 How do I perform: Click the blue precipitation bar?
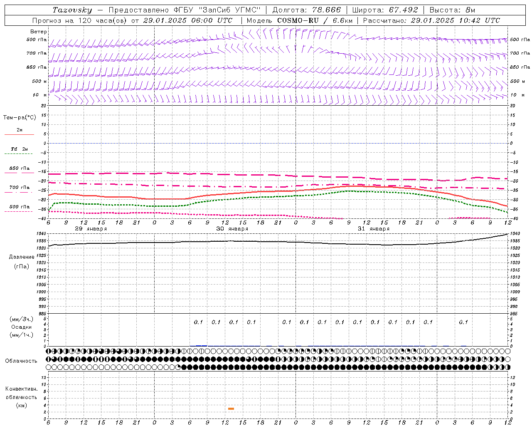coord(201,345)
